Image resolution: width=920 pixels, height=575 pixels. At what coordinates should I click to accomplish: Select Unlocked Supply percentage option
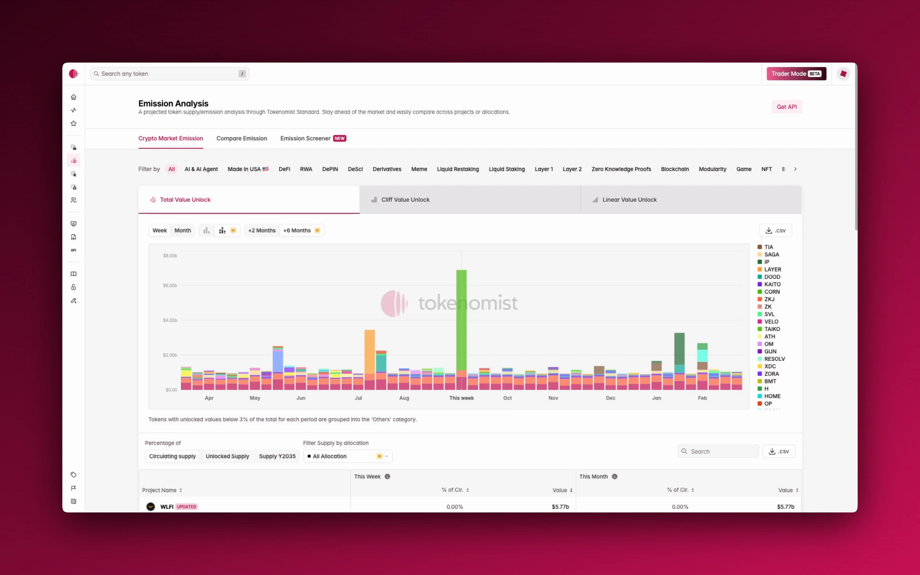point(227,456)
